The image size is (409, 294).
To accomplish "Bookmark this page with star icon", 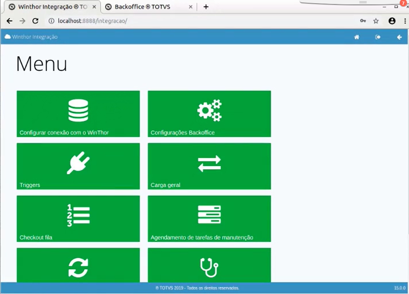I will point(376,21).
